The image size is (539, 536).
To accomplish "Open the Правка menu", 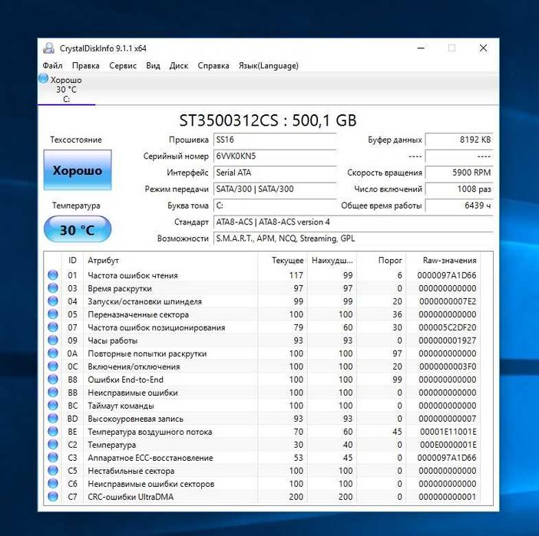I will 85,66.
